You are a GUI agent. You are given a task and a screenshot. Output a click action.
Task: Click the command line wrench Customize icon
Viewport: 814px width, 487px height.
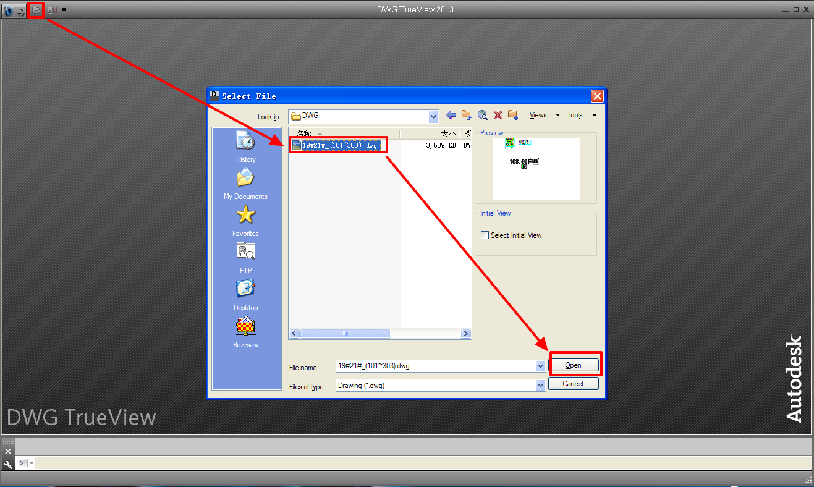coord(8,464)
